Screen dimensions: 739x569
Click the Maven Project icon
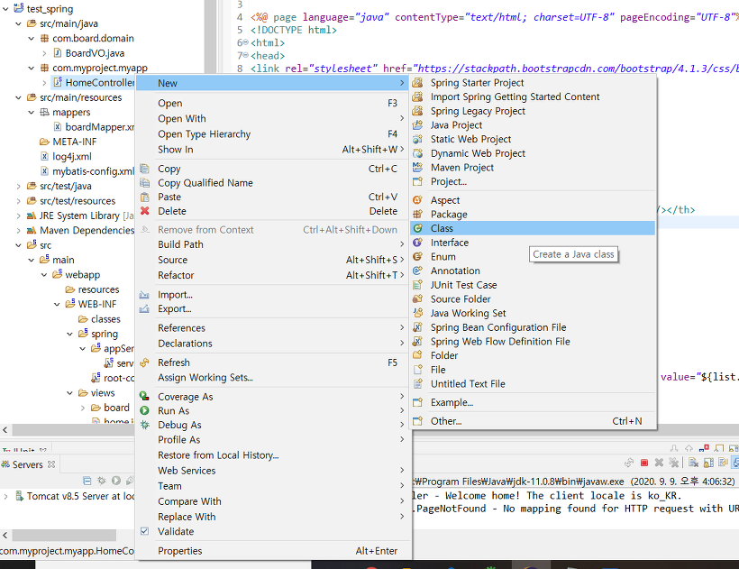(x=417, y=168)
